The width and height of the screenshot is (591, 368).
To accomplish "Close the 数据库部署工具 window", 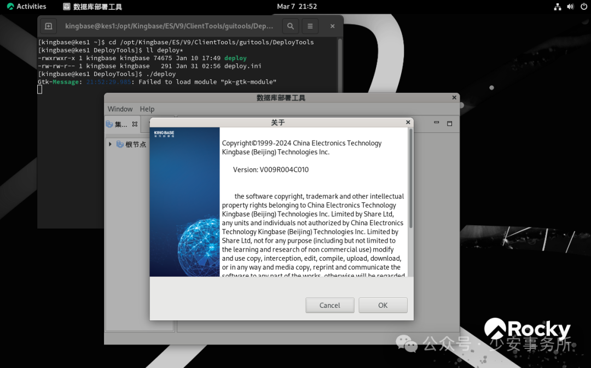I will pos(454,97).
